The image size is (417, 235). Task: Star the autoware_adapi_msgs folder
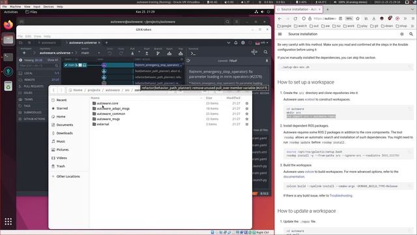tap(247, 109)
